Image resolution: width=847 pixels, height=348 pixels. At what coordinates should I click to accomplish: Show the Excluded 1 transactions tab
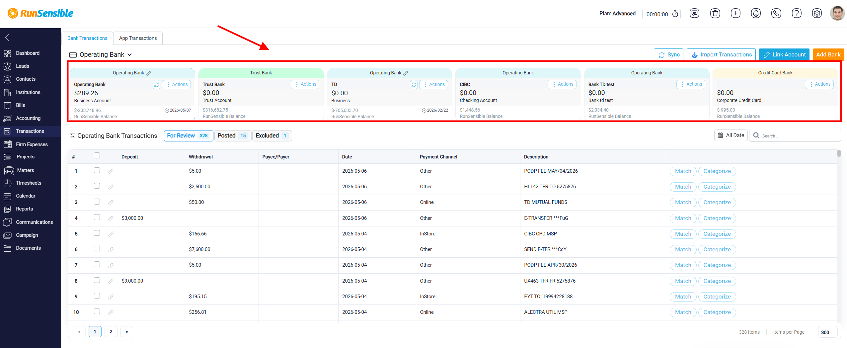(x=272, y=136)
